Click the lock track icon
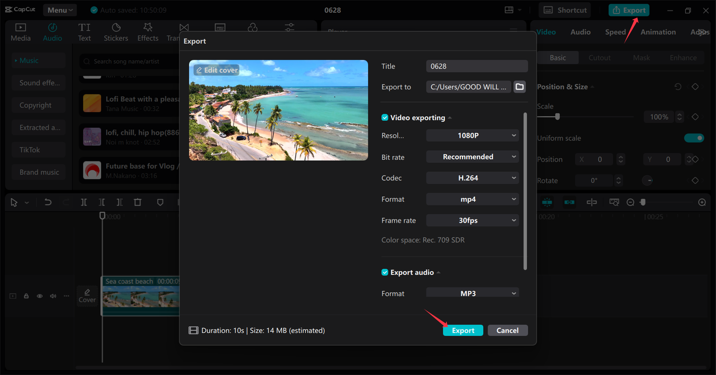716x375 pixels. point(26,296)
